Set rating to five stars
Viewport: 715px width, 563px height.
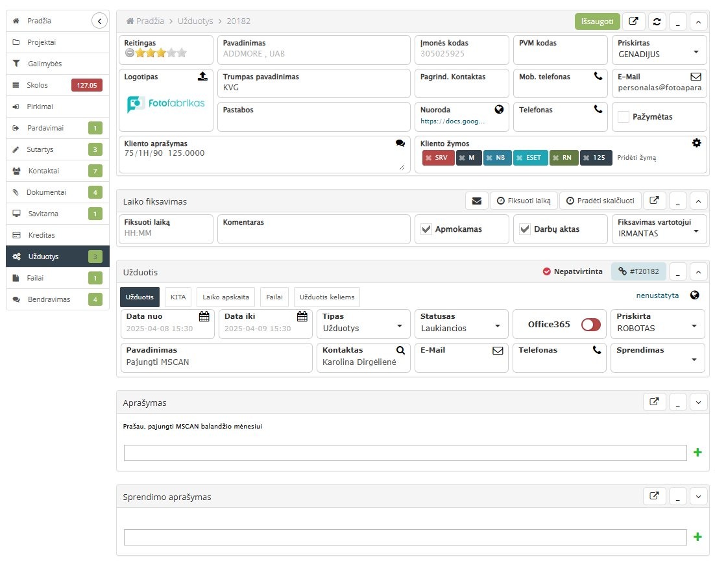click(x=182, y=53)
